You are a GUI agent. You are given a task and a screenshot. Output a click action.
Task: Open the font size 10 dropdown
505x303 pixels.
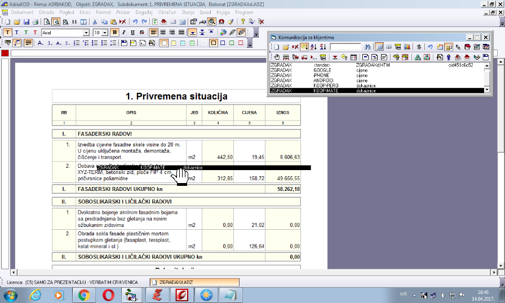tap(105, 33)
